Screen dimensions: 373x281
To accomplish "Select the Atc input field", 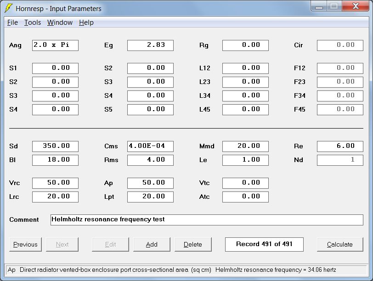I will pos(245,197).
